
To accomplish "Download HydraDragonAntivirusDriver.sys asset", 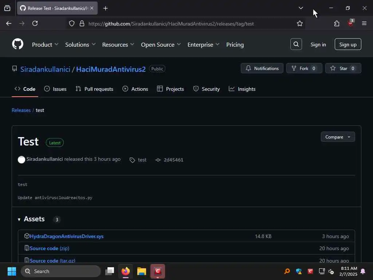I will click(67, 236).
